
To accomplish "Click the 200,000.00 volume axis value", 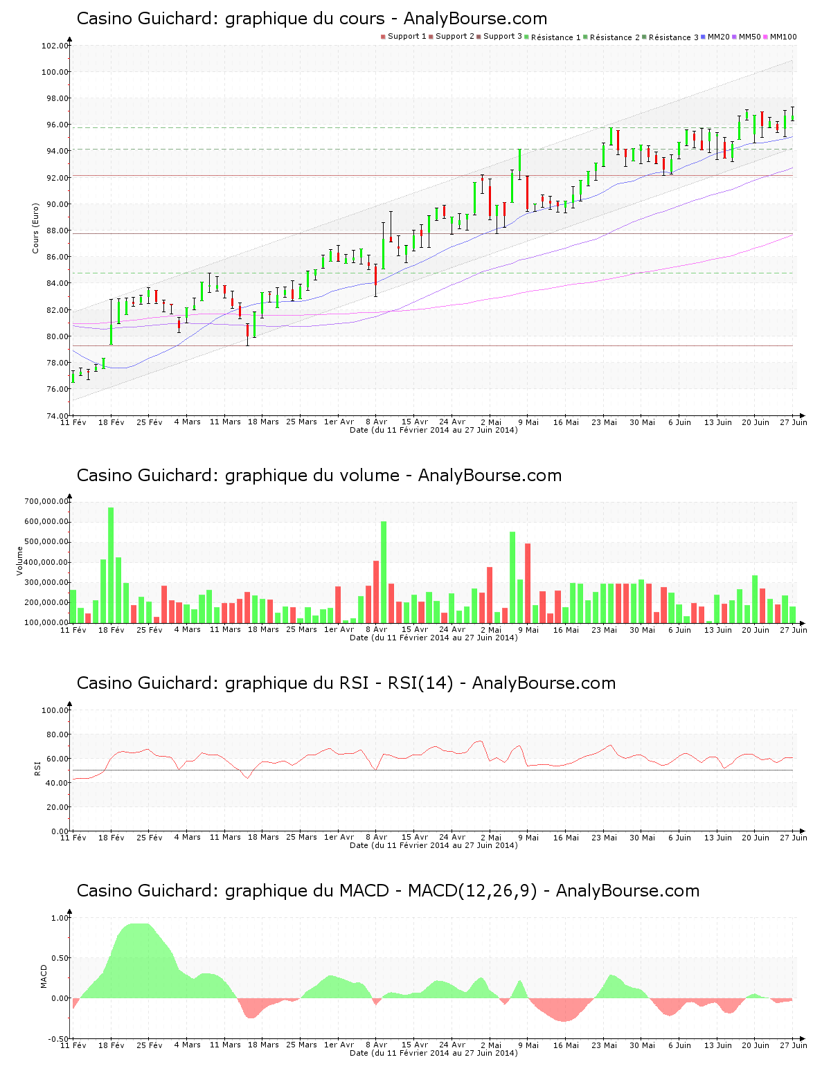I will pos(46,603).
